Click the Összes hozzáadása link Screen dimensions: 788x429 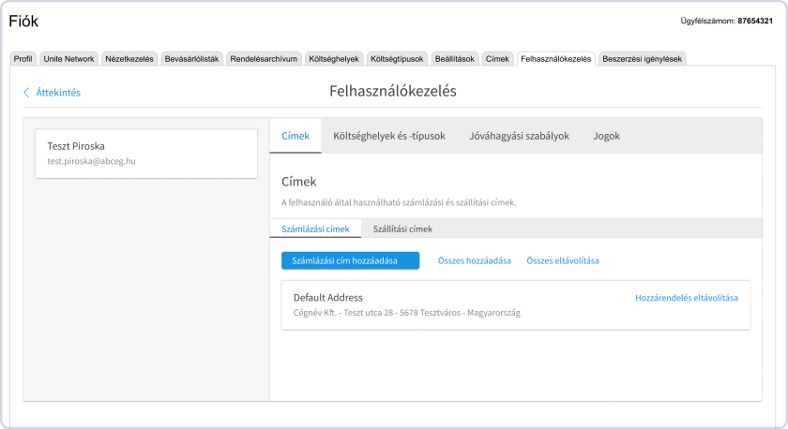pyautogui.click(x=475, y=260)
